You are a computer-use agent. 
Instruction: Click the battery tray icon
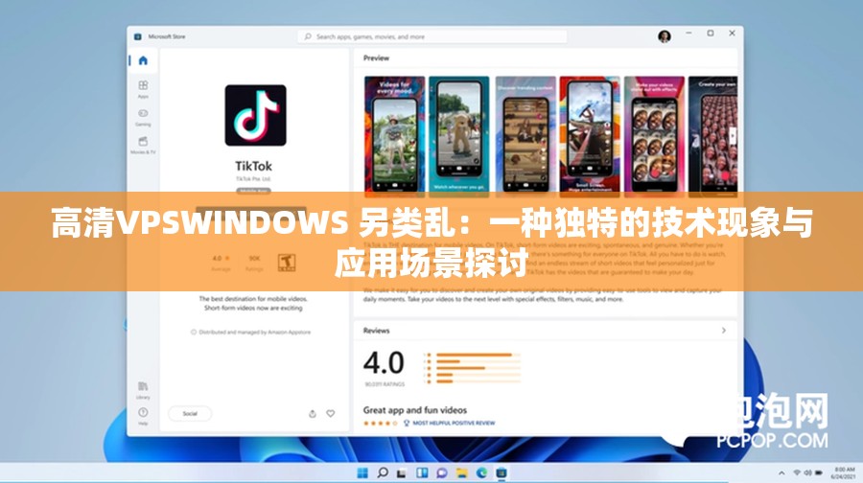coord(819,473)
